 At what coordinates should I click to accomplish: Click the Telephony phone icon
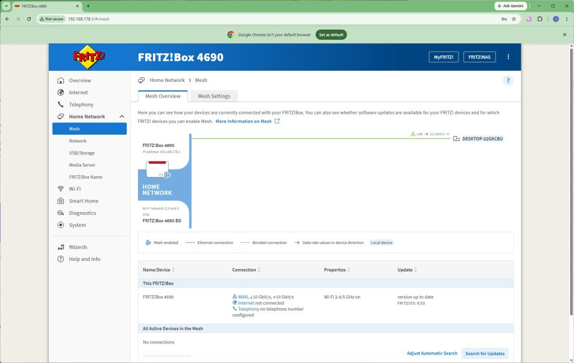(x=61, y=104)
